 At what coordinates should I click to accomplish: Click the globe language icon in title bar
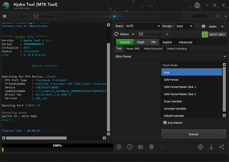click(197, 5)
